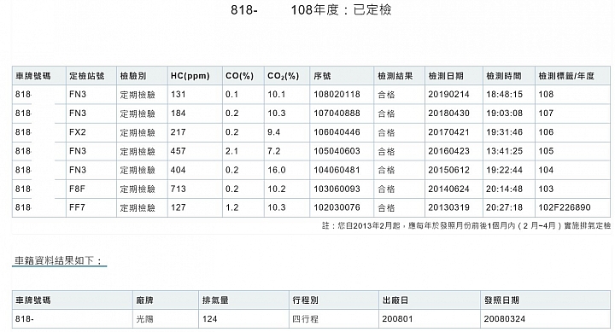This screenshot has width=615, height=332.
Task: Click CO2 value 16.0
Action: tap(277, 170)
